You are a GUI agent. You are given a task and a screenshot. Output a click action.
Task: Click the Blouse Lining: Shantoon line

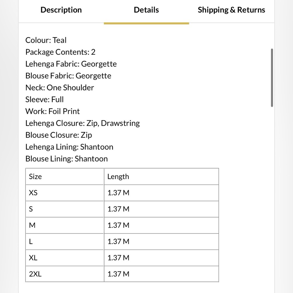(x=67, y=159)
